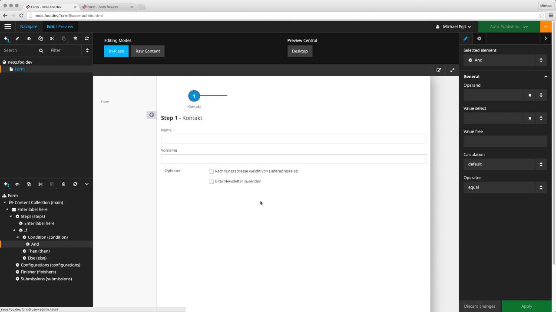Clear the Operand field with X icon
556x312 pixels.
pyautogui.click(x=530, y=95)
